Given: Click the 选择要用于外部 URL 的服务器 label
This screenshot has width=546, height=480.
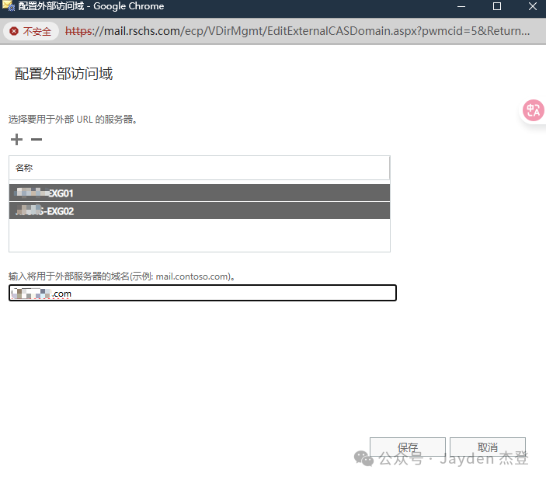Looking at the screenshot, I should (x=73, y=120).
